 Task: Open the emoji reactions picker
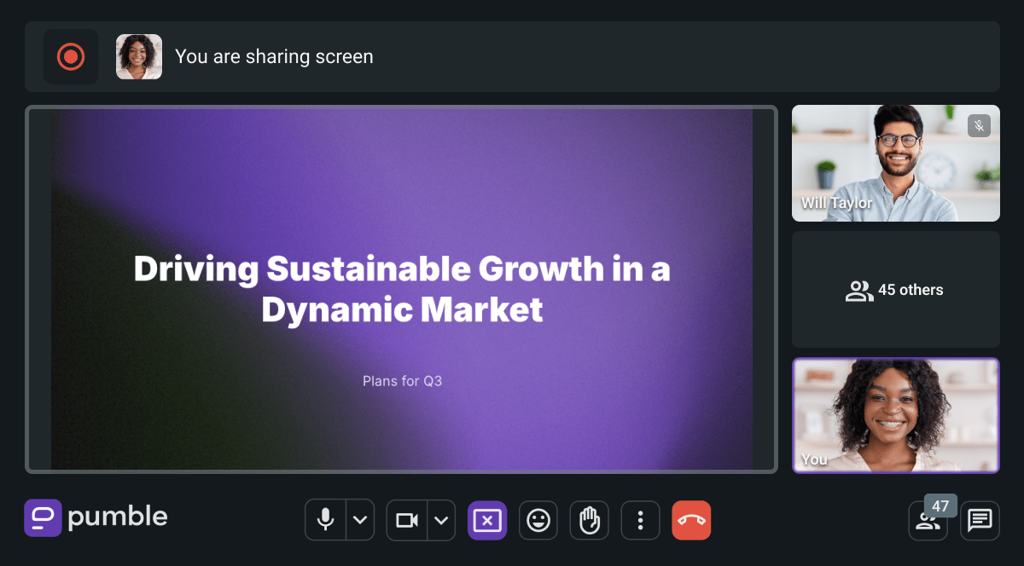(x=538, y=520)
